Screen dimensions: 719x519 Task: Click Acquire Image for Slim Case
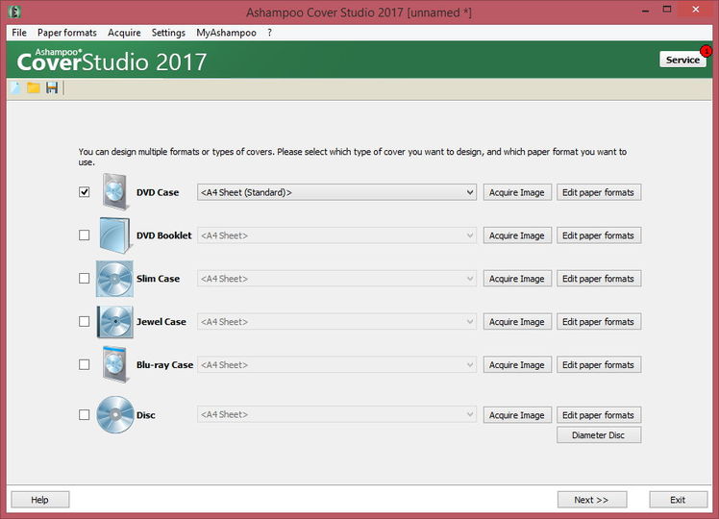coord(517,279)
